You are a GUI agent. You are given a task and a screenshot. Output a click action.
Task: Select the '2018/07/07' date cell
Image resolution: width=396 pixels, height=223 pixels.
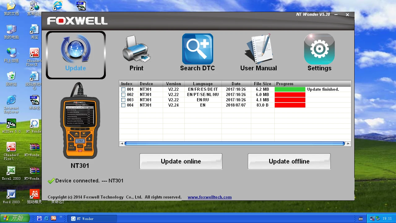236,105
